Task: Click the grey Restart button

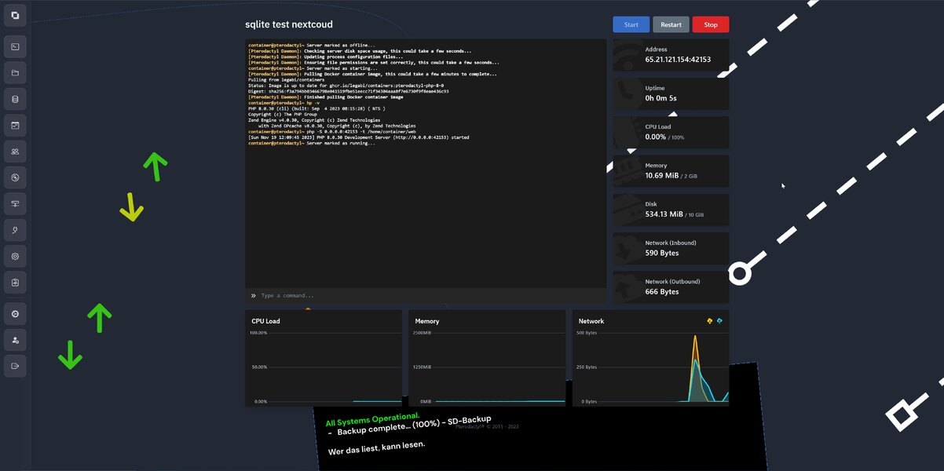Action: click(x=671, y=24)
